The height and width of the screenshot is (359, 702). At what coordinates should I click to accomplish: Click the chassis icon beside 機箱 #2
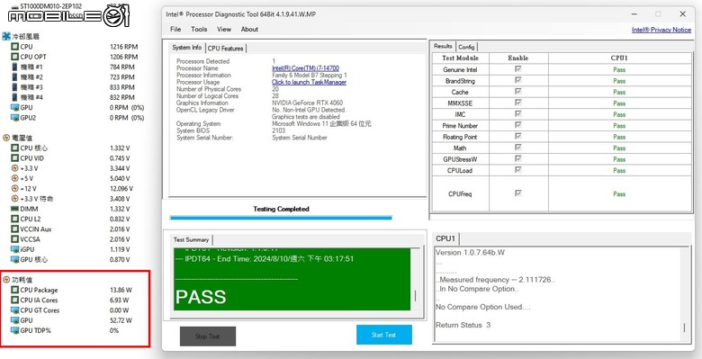click(14, 77)
